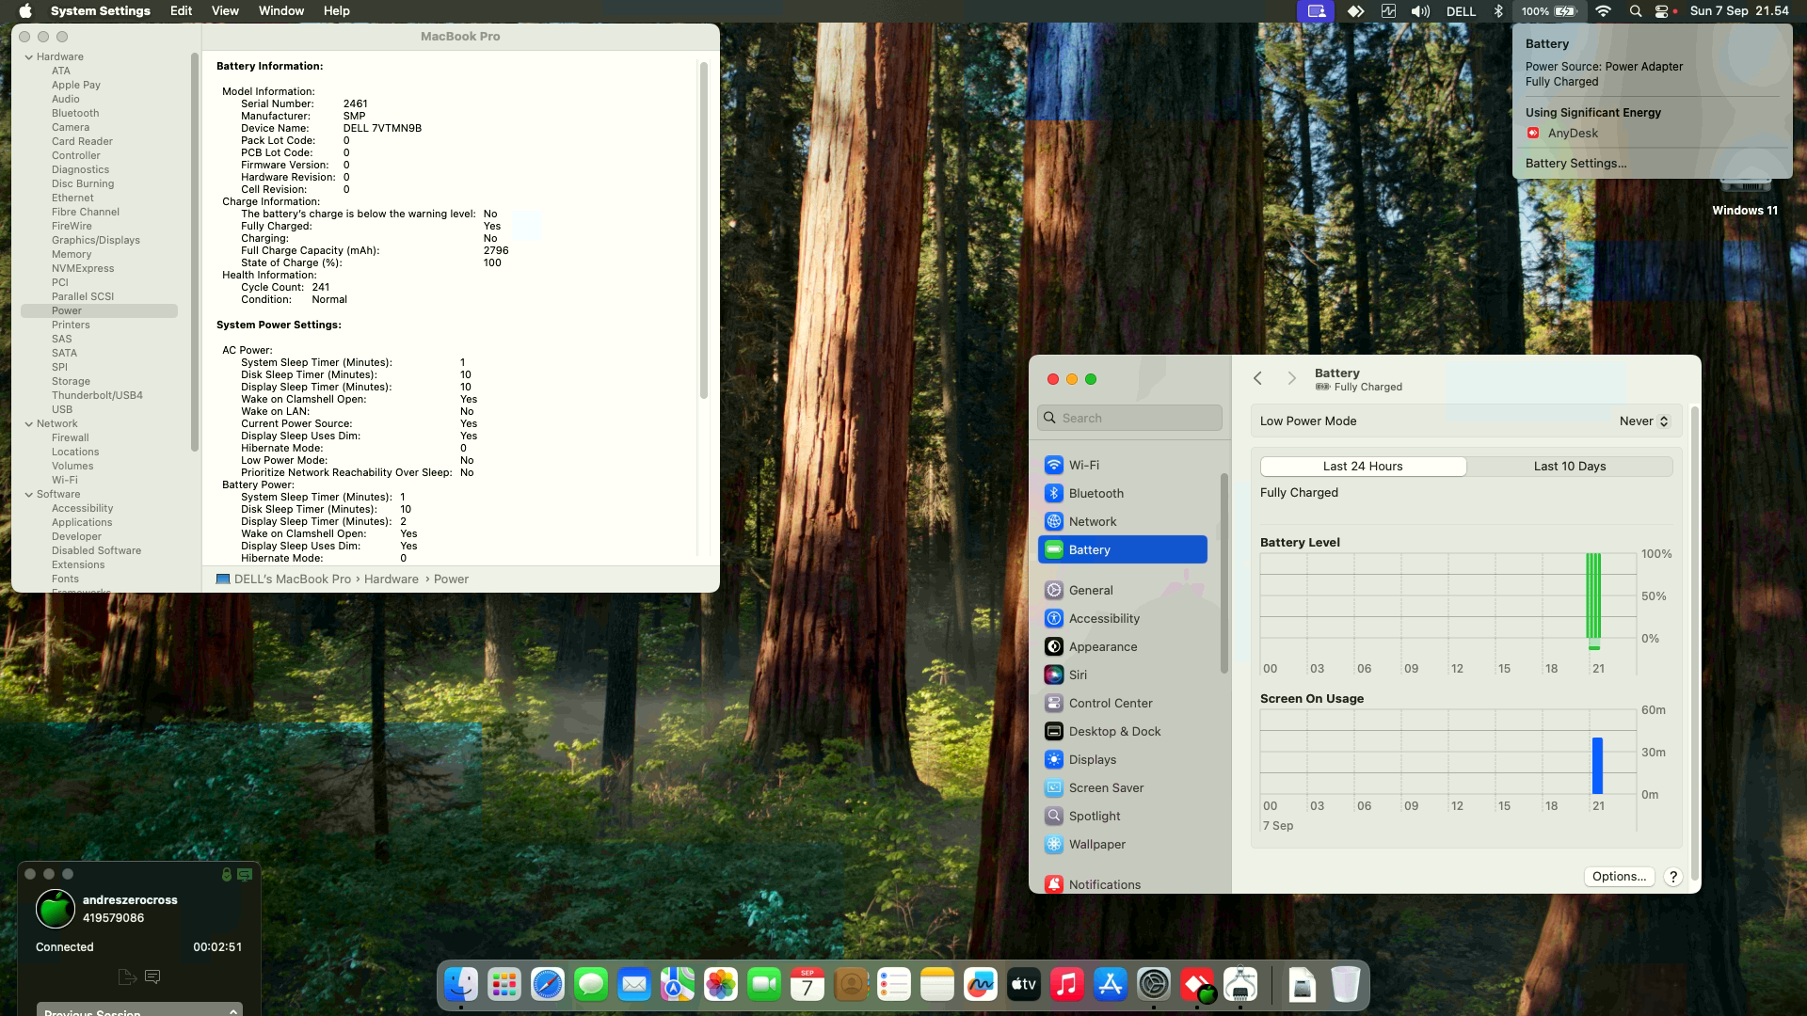Click Battery Settings… in the battery popup

1575,164
